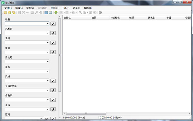This screenshot has width=193, height=121.
Task: Expand the 音轨号 dropdown list
Action: [48, 62]
